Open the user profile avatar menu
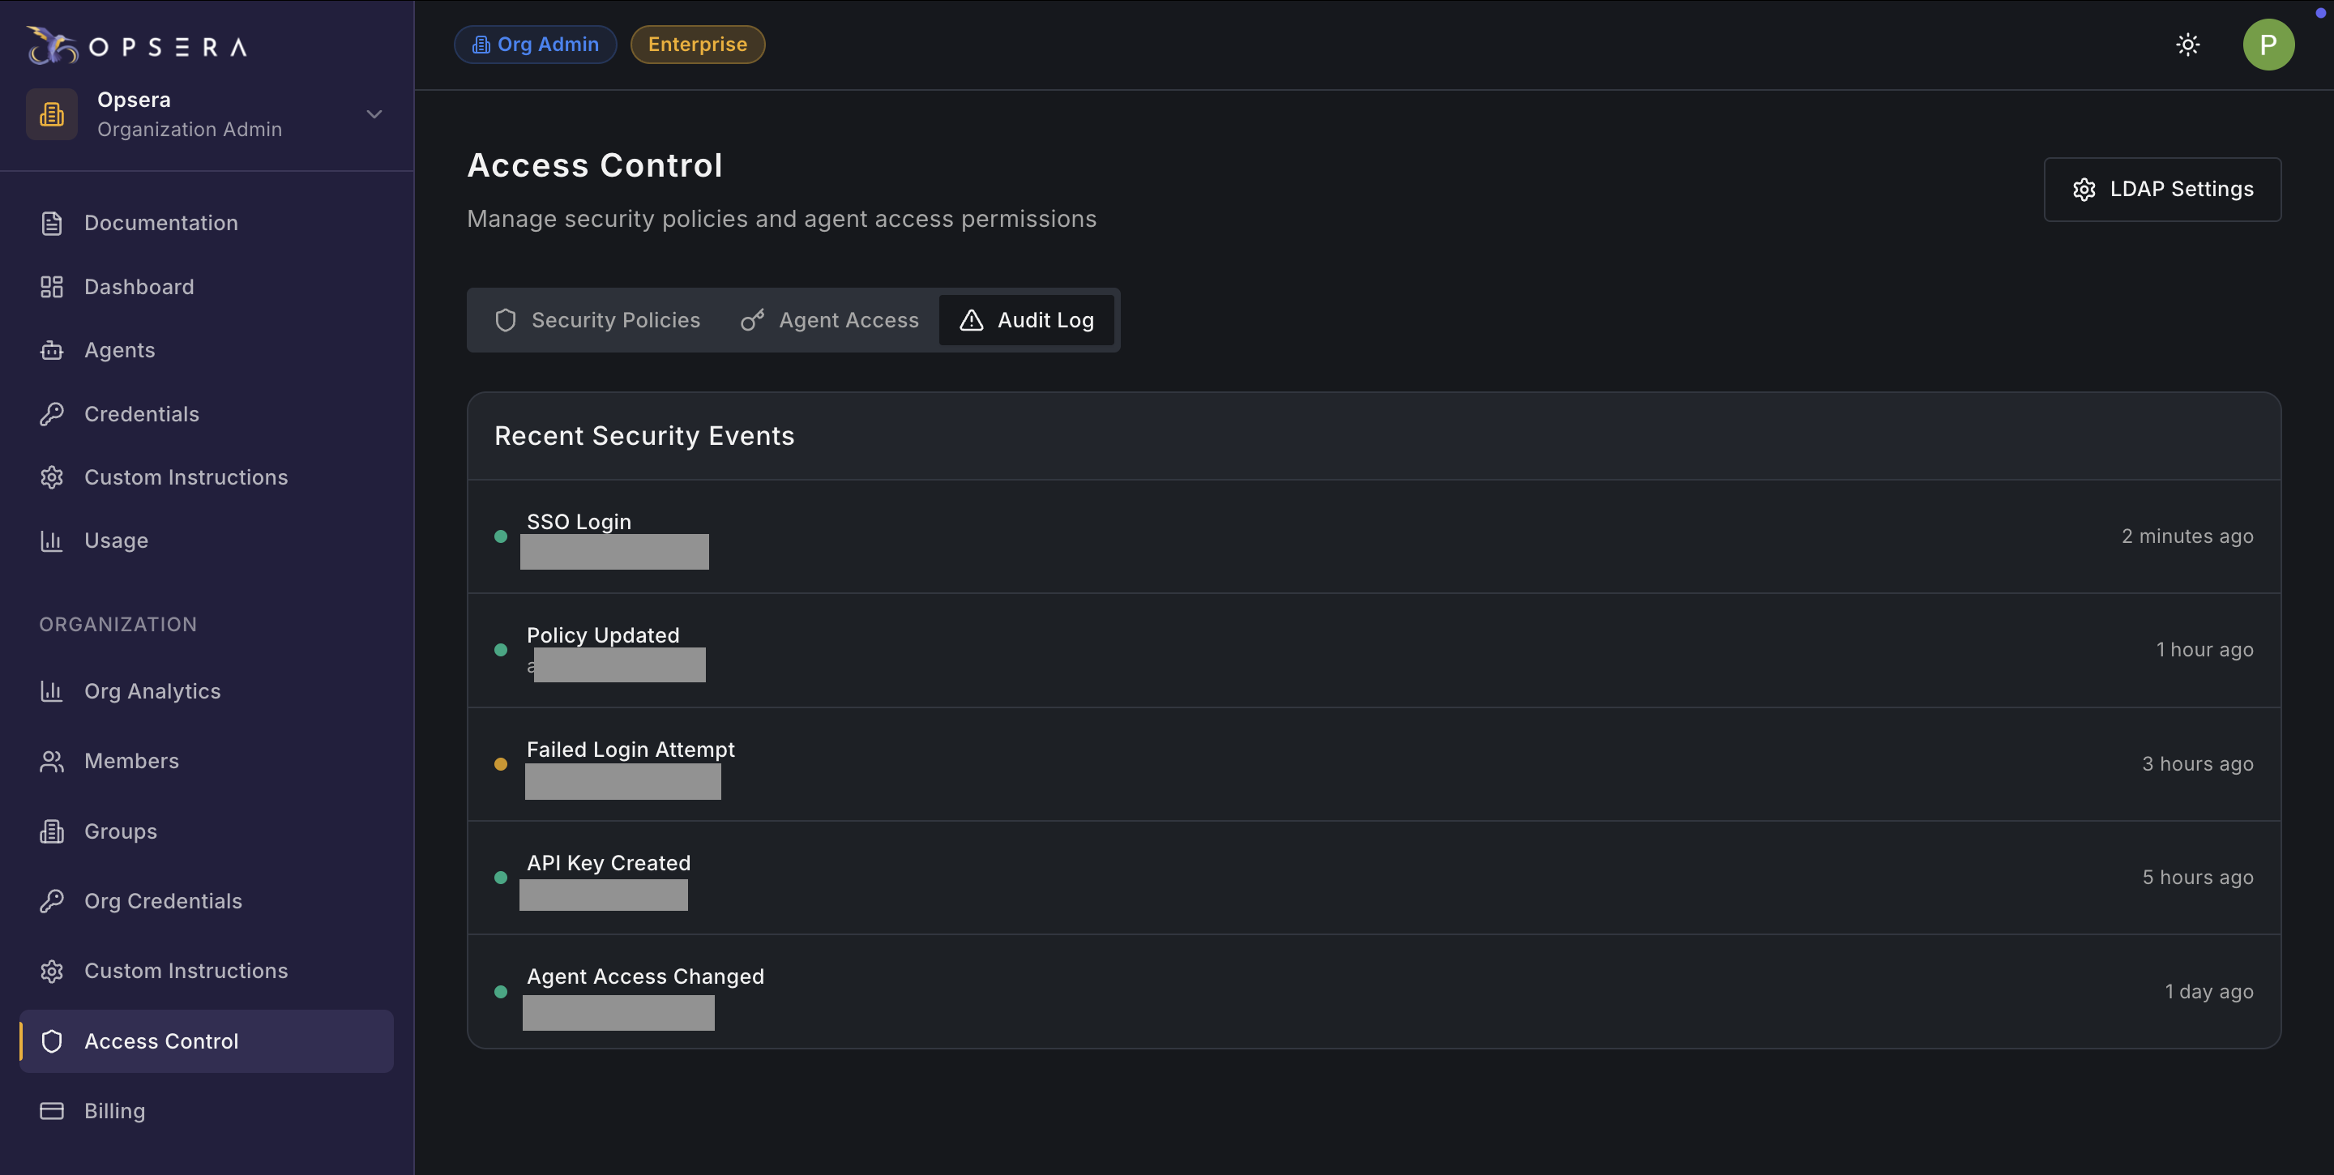 point(2268,45)
